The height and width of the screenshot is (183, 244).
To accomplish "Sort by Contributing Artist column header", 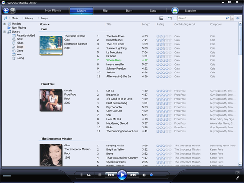I will (184, 24).
